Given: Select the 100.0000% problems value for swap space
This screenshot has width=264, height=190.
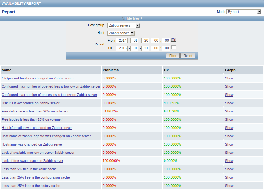Looking at the screenshot, I should pos(111,161).
